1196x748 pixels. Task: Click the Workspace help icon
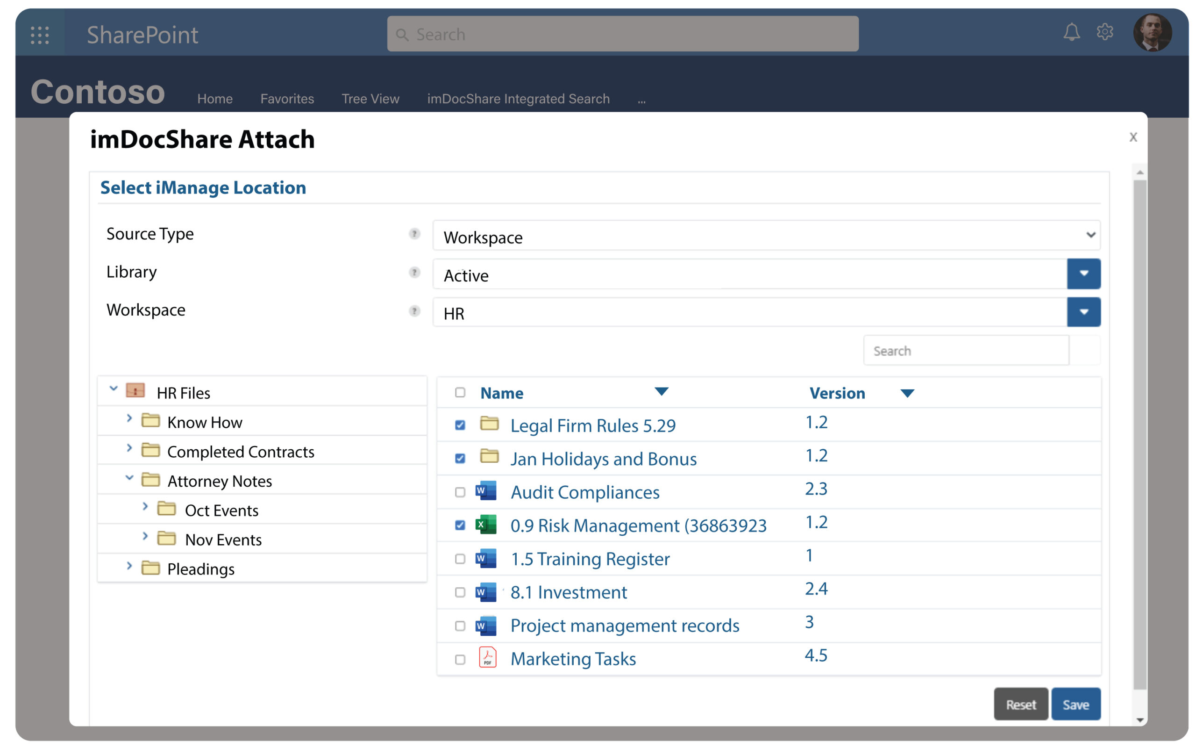coord(415,311)
